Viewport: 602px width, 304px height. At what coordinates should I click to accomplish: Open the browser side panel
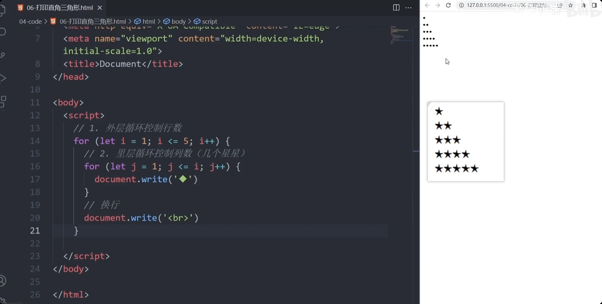[595, 5]
